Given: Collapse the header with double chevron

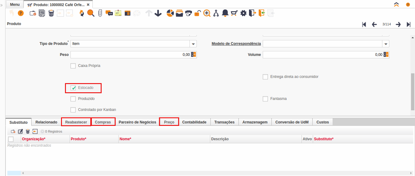Looking at the screenshot, I should (396, 5).
